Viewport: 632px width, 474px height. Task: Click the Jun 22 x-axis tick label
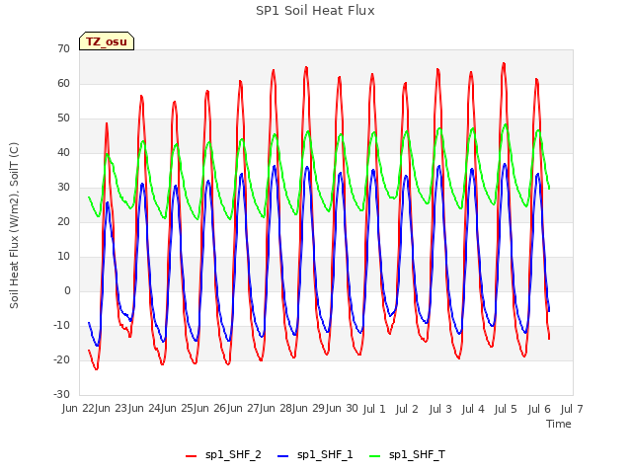point(79,409)
